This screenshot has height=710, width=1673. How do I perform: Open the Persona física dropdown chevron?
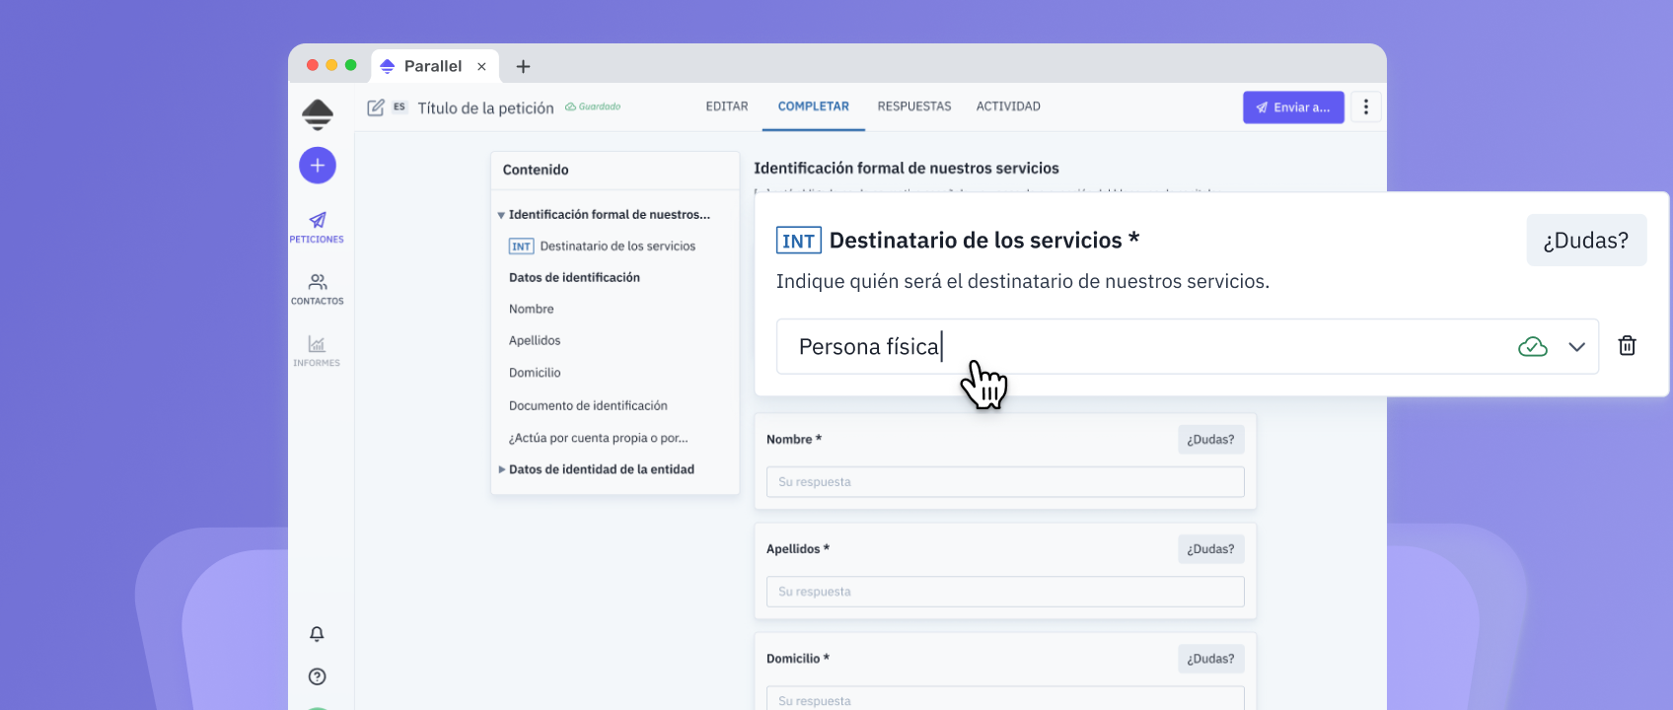click(1576, 347)
